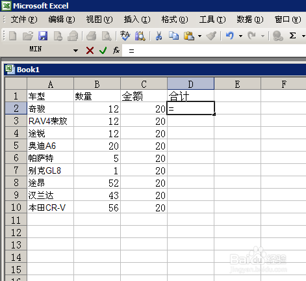Viewport: 306px width, 281px height.
Task: Click the 金额 header cell
Action: (144, 96)
